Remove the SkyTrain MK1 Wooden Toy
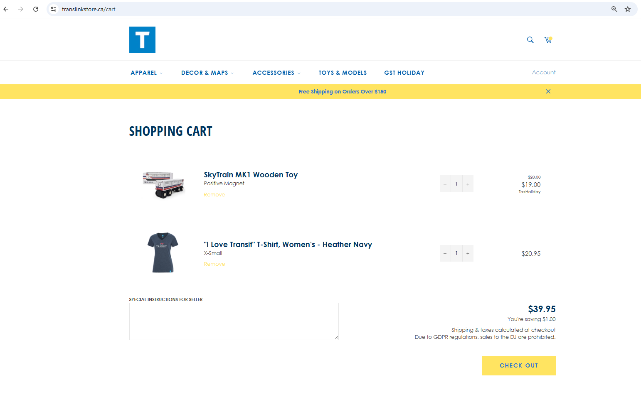 coord(214,194)
